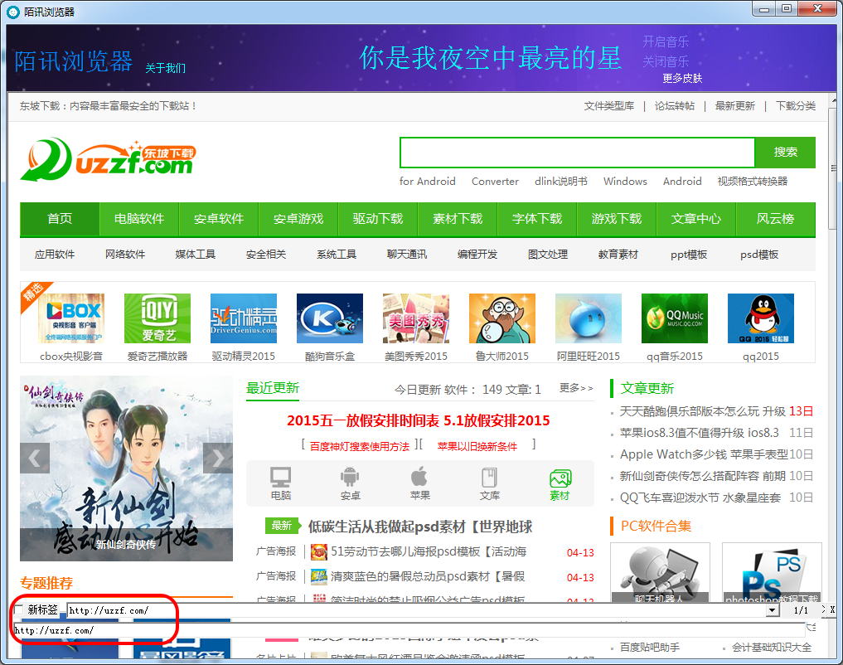This screenshot has height=665, width=843.
Task: Click inside the uzzf search input box
Action: pyautogui.click(x=578, y=152)
